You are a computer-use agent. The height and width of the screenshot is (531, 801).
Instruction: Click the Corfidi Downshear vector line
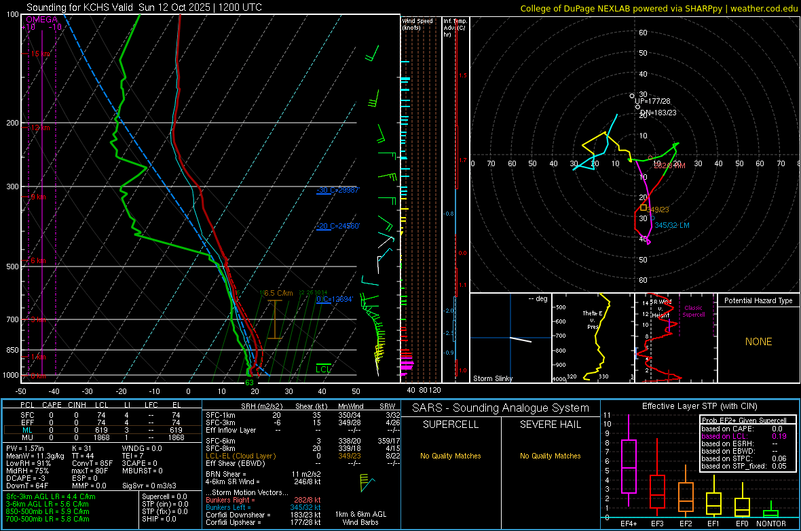(x=263, y=515)
